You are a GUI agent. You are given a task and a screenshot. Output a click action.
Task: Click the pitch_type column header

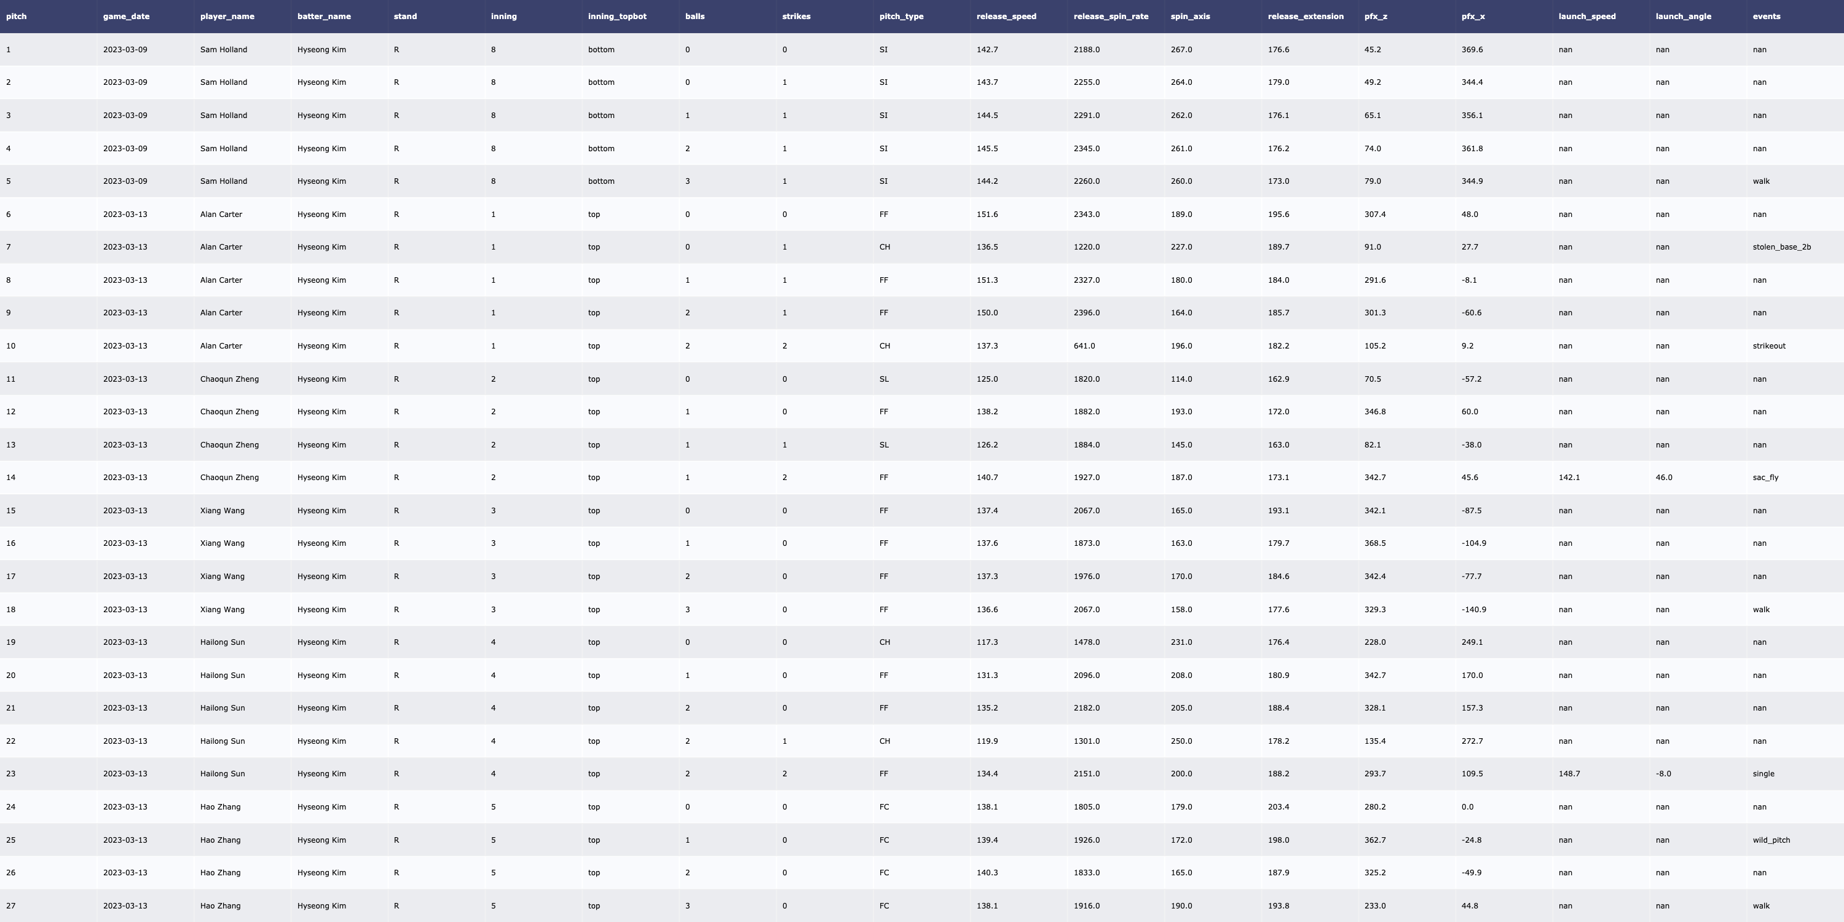pos(900,17)
